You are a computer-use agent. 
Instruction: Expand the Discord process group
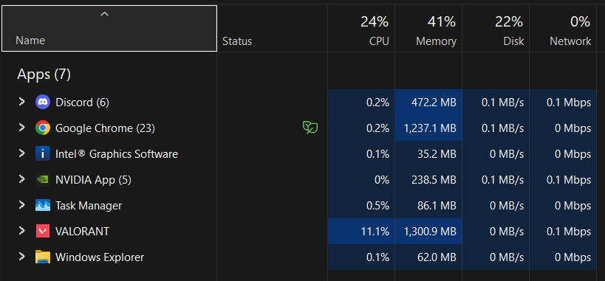tap(22, 102)
